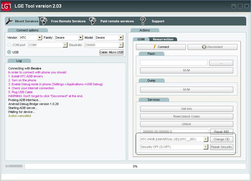Click the Repair IMEI button
The width and height of the screenshot is (251, 181).
point(222,132)
